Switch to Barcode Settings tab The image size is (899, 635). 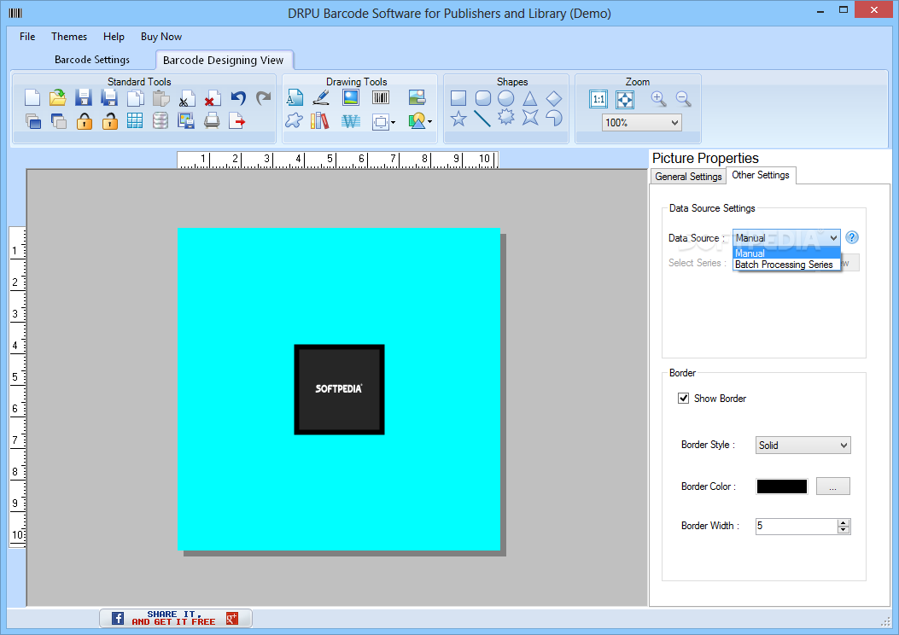pos(91,60)
